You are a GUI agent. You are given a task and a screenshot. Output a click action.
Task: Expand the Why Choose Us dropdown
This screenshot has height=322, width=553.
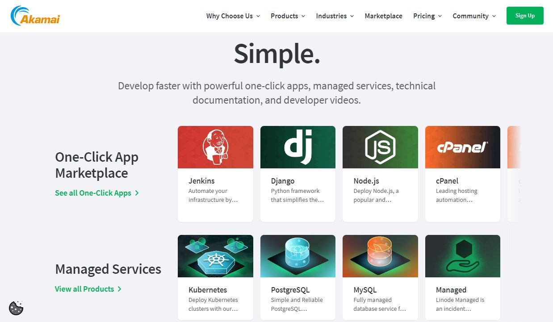click(233, 16)
